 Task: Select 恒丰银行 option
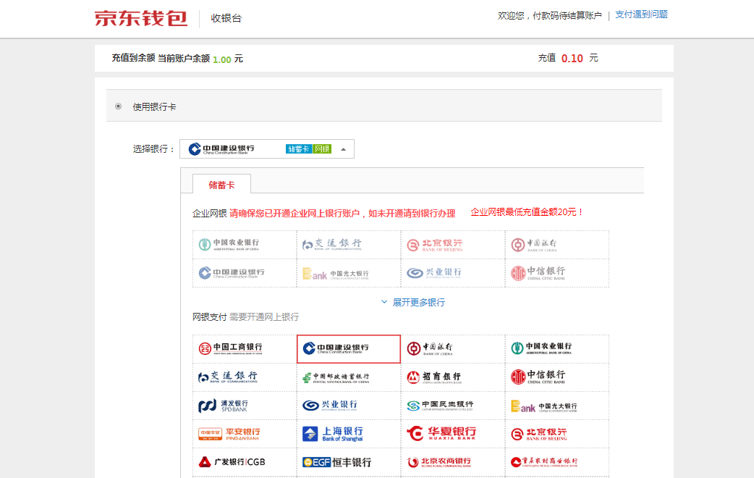click(x=349, y=462)
